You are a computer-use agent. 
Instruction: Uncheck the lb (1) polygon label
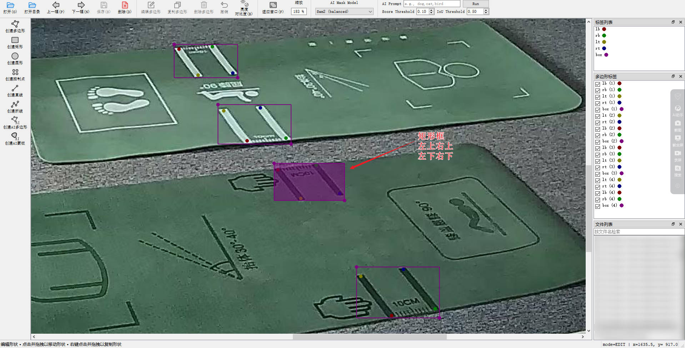pos(597,84)
